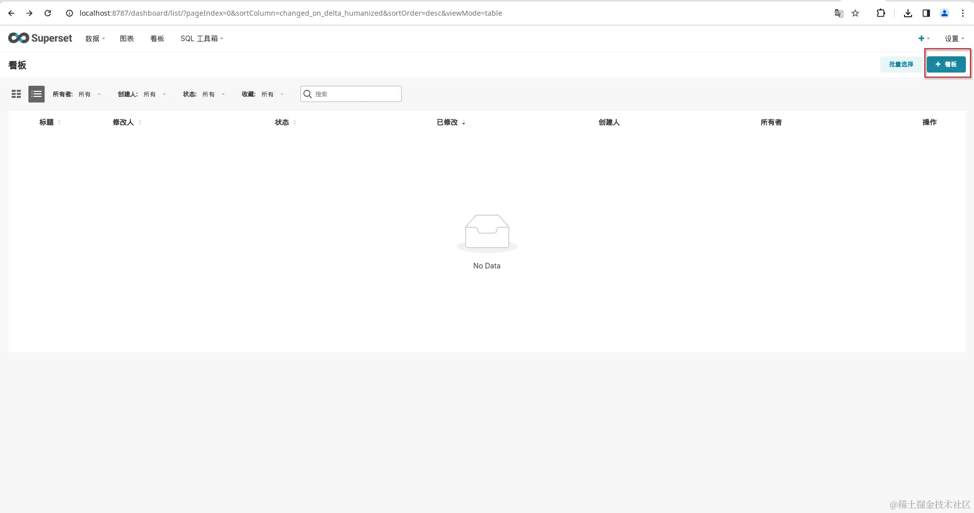Go to 看板 in navigation
Image resolution: width=974 pixels, height=513 pixels.
tap(157, 39)
